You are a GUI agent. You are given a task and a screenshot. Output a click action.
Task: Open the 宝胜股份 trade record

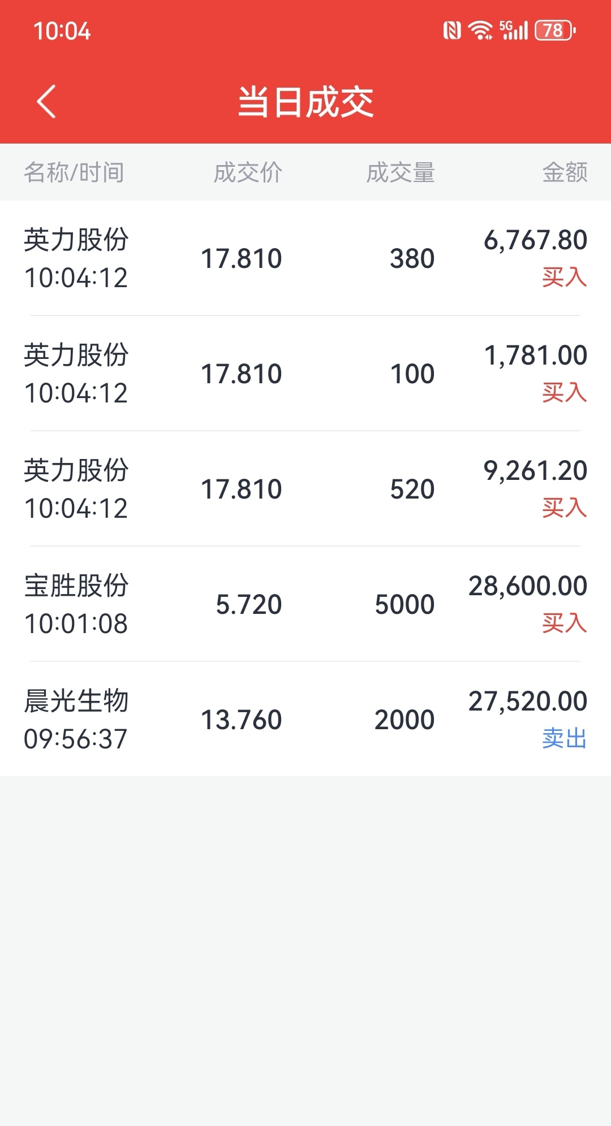coord(305,604)
